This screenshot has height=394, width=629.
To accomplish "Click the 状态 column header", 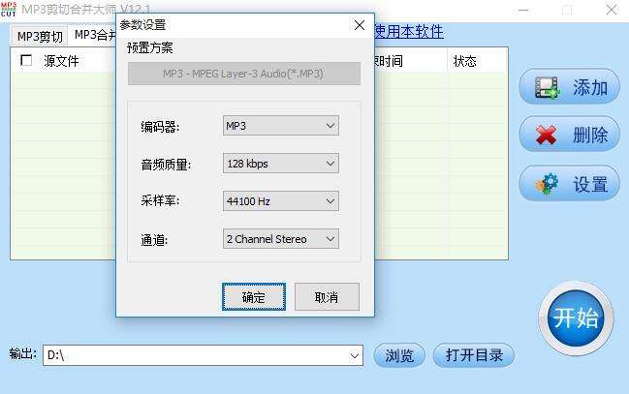I will pos(478,61).
